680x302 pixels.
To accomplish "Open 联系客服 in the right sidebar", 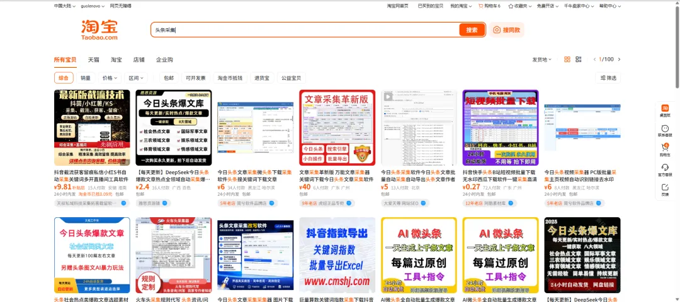I will [x=665, y=131].
